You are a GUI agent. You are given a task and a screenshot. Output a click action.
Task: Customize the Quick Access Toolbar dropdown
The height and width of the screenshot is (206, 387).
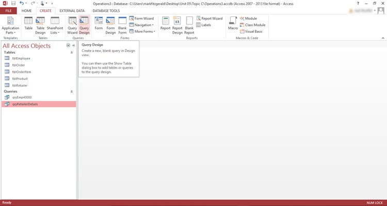[x=52, y=4]
